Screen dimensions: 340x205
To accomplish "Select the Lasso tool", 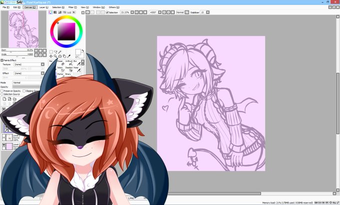I will 55,52.
